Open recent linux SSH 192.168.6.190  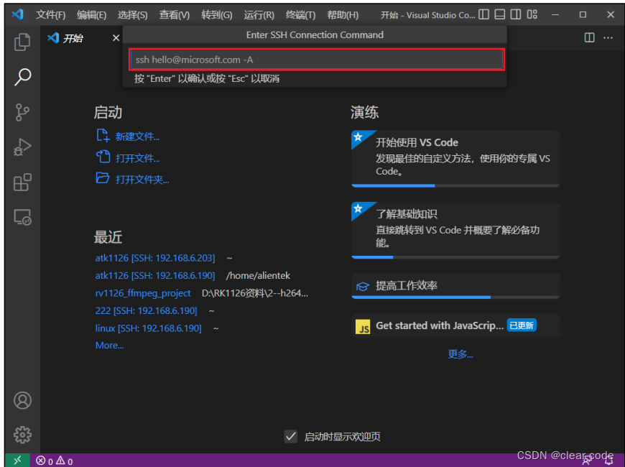tap(148, 328)
